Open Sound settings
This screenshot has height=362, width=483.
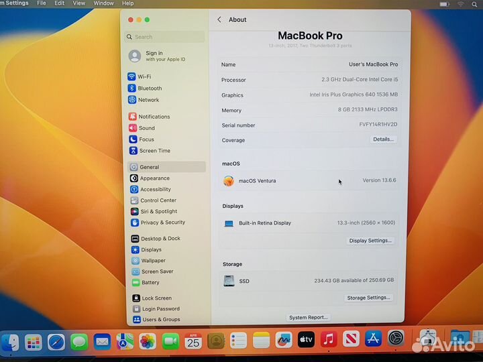tap(142, 128)
